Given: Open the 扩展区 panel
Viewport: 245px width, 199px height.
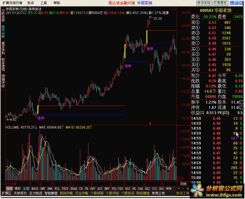Looking at the screenshot, I should click(x=6, y=193).
